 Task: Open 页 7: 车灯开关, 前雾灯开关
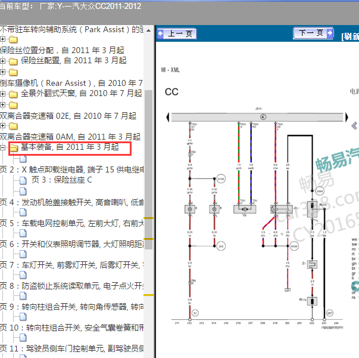point(72,265)
